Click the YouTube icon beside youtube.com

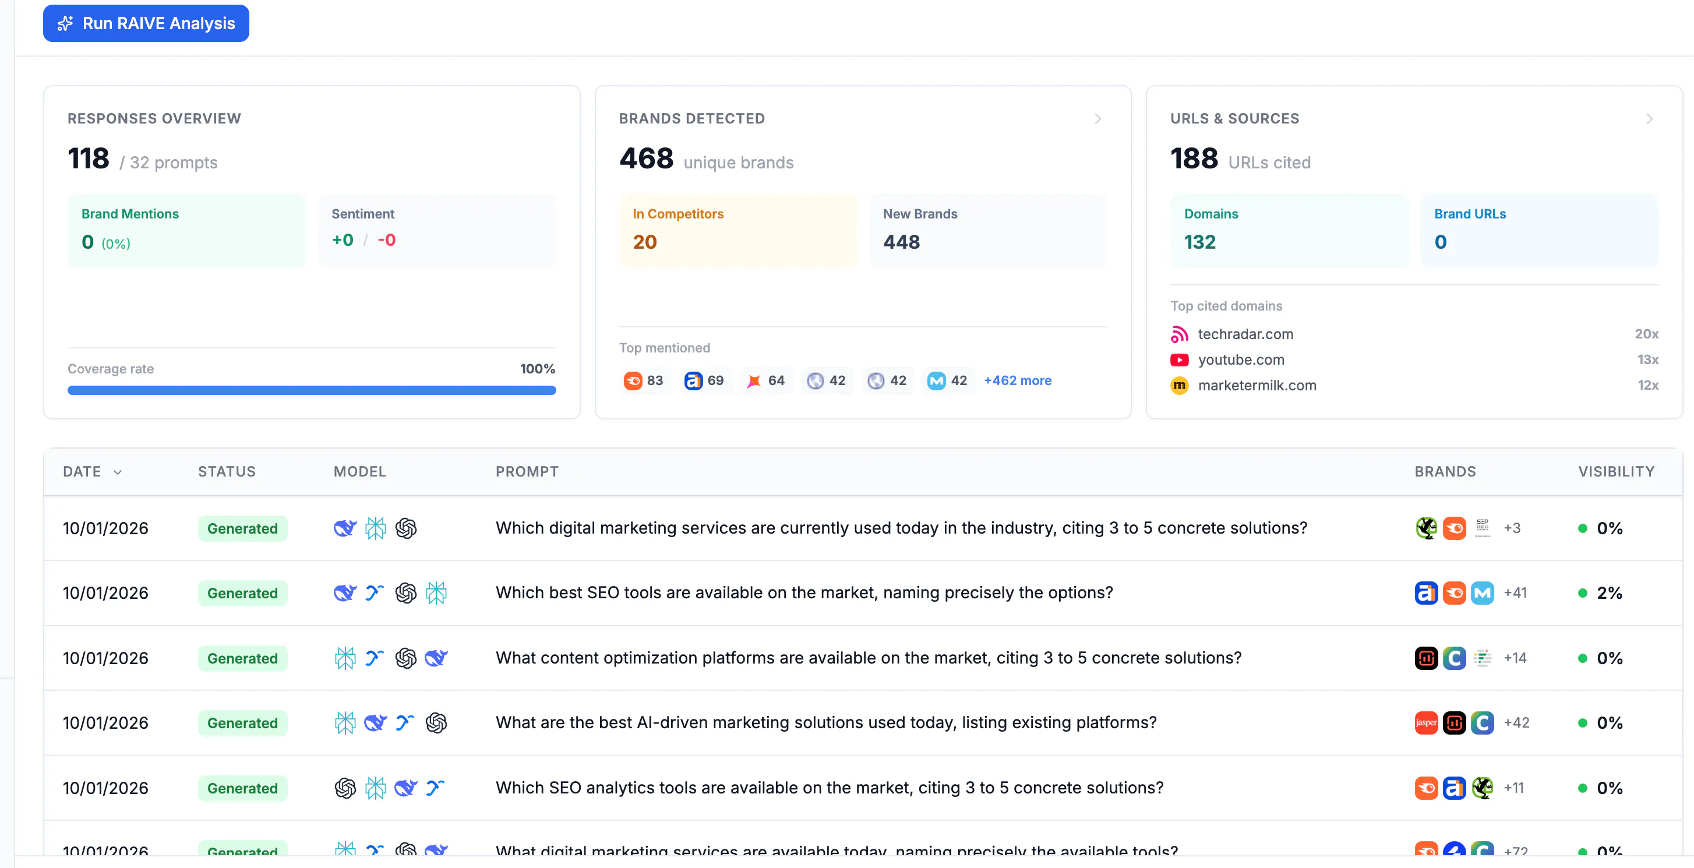[1179, 359]
